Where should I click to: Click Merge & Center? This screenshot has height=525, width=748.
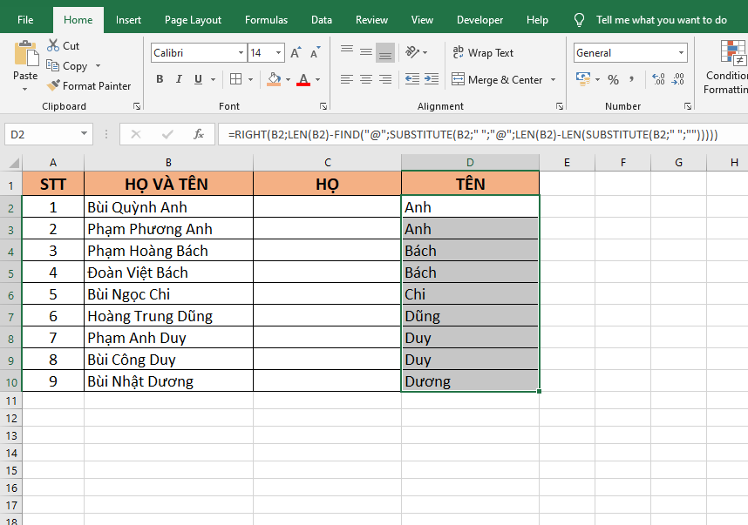pos(497,79)
